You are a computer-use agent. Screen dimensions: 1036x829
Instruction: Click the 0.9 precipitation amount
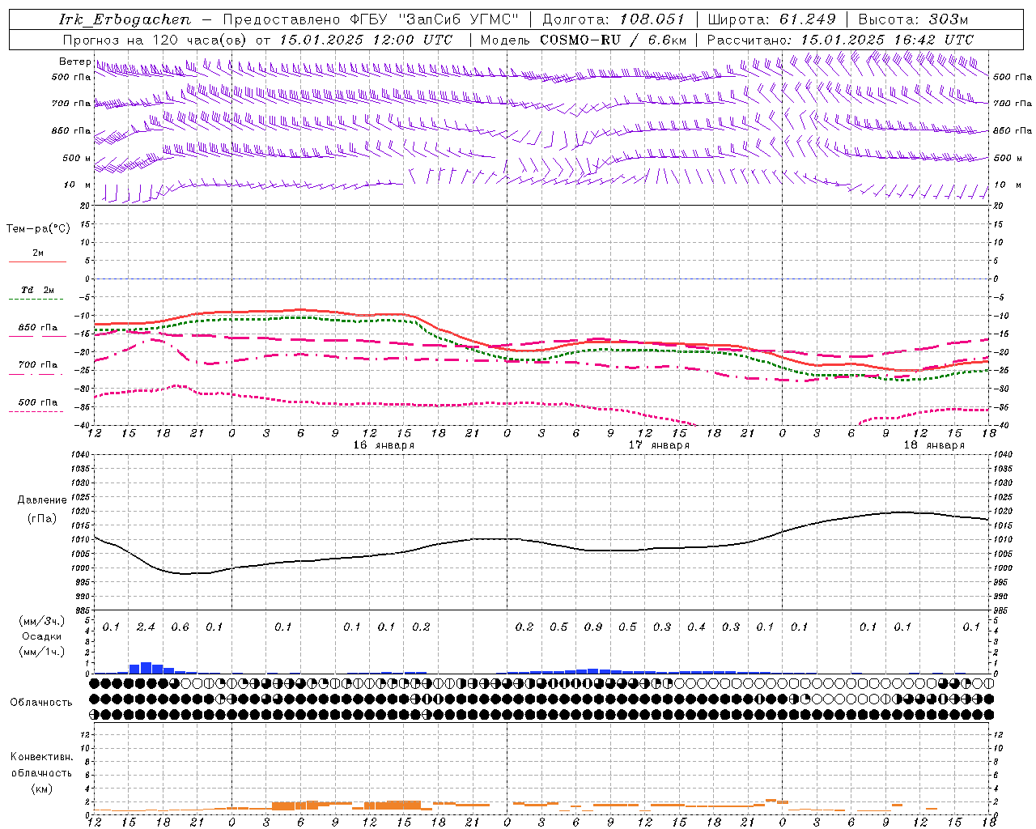(x=593, y=627)
